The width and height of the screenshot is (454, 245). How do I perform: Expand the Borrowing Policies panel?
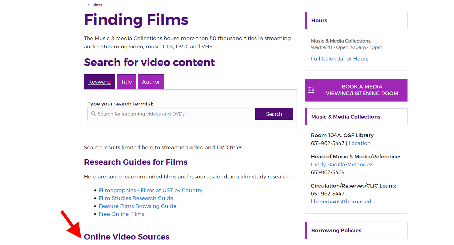[x=336, y=230]
